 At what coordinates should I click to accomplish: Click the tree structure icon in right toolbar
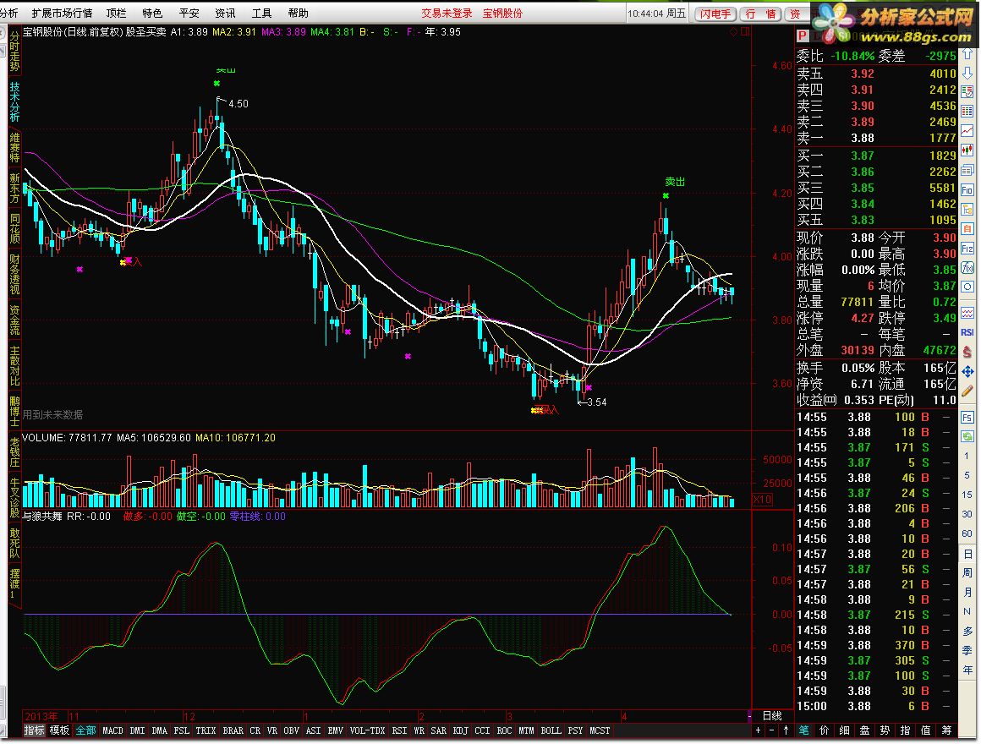coord(967,209)
